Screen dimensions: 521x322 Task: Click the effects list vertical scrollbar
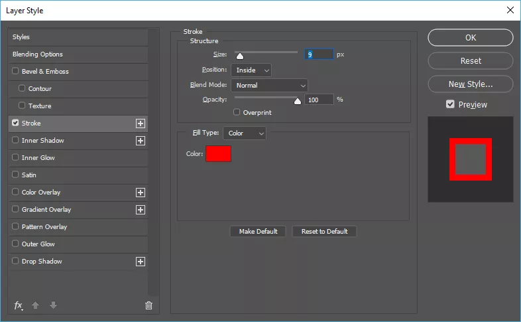[x=152, y=163]
